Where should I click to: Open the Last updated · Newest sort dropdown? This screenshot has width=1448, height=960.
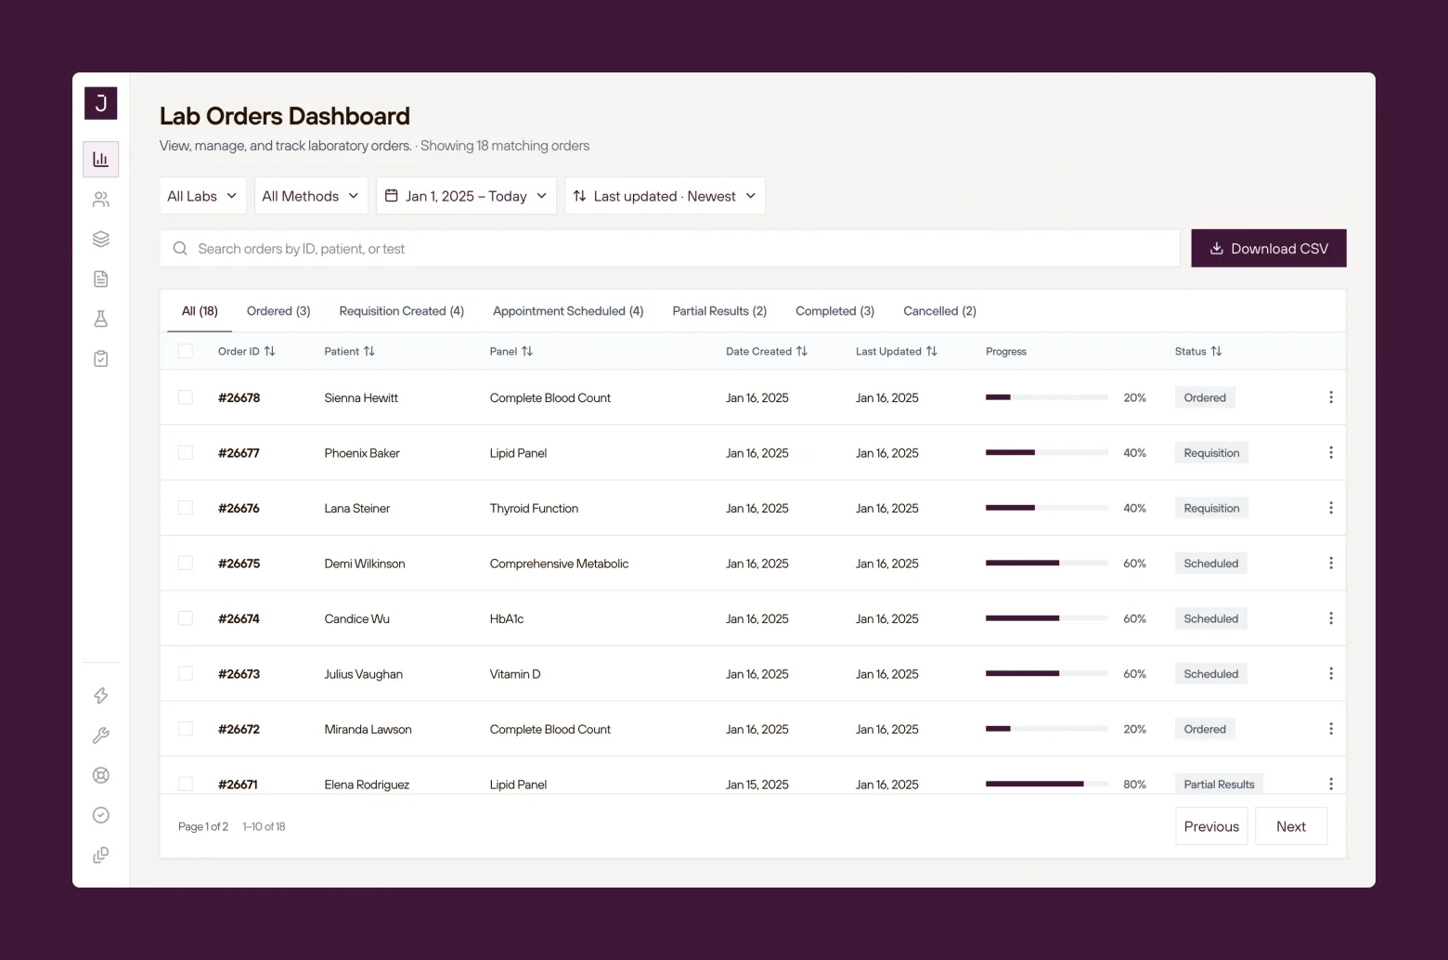(665, 196)
